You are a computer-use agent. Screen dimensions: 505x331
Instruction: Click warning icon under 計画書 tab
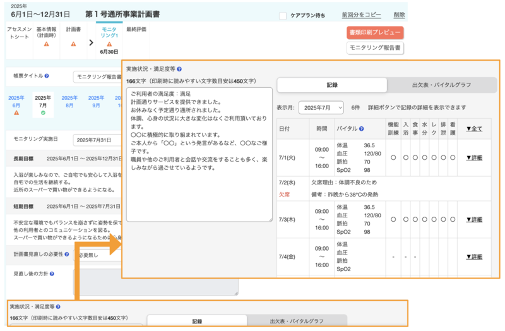click(73, 44)
